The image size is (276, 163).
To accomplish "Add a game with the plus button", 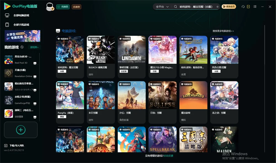I will (21, 130).
